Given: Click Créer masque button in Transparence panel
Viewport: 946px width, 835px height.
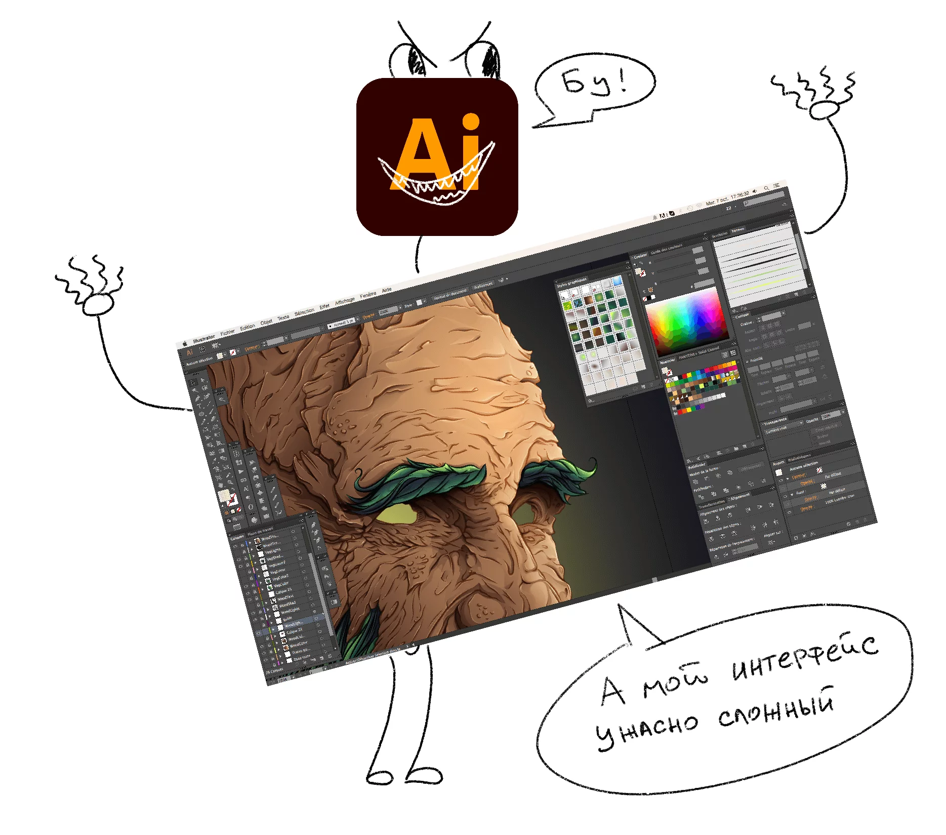Looking at the screenshot, I should 826,428.
